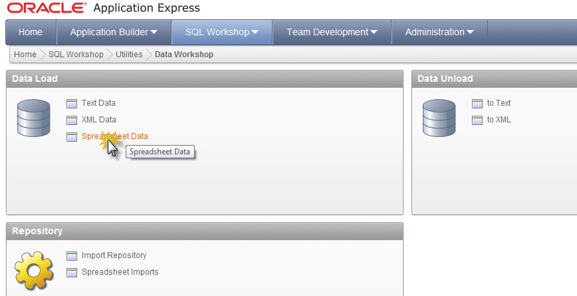Screen dimensions: 577x296
Task: Go to Utilities in the breadcrumb
Action: [x=129, y=55]
